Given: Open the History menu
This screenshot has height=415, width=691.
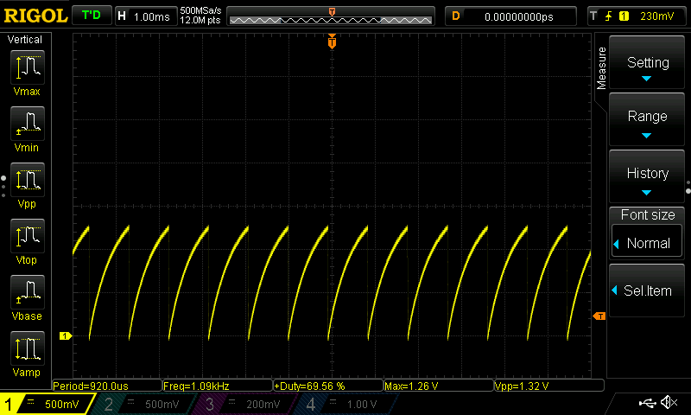Looking at the screenshot, I should click(x=647, y=176).
